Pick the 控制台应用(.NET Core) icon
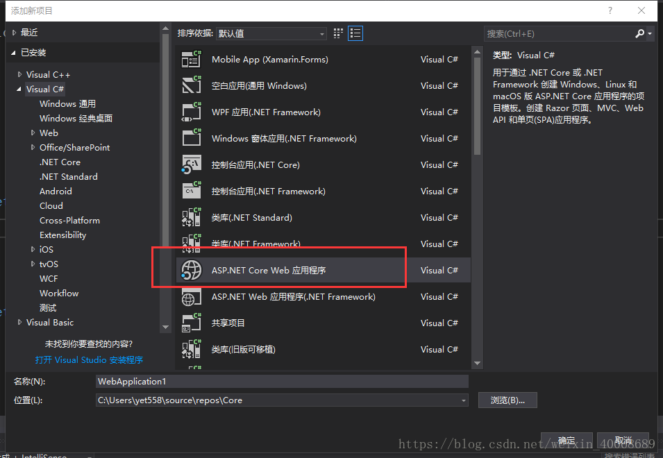 191,164
